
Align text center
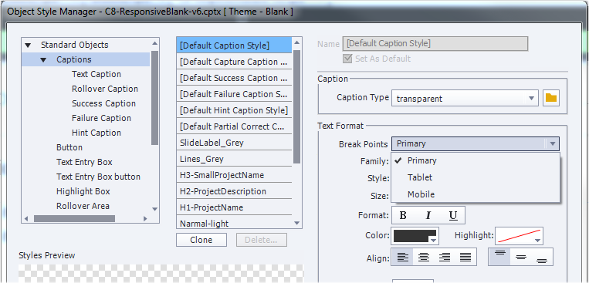point(424,257)
